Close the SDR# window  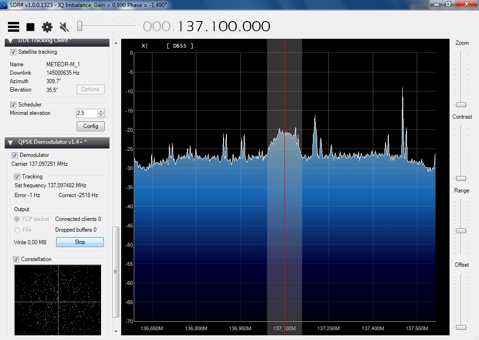466,4
